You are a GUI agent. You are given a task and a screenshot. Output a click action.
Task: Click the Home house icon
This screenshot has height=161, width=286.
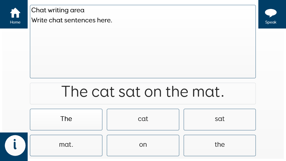click(15, 13)
